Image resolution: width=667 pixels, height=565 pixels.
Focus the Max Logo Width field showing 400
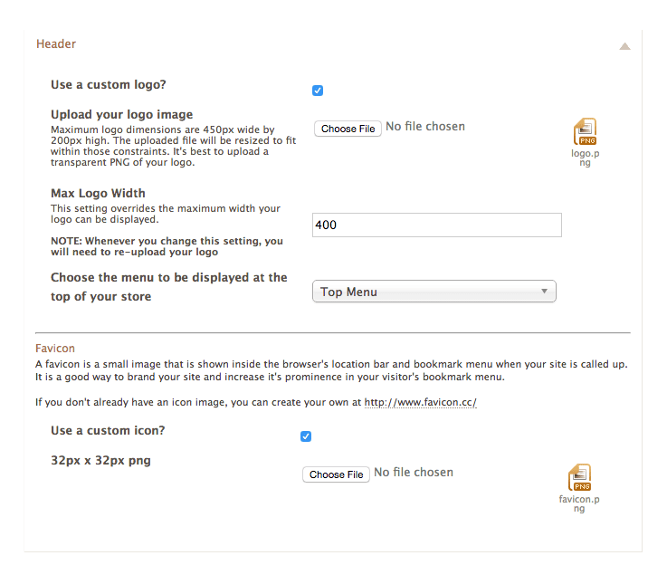point(436,225)
